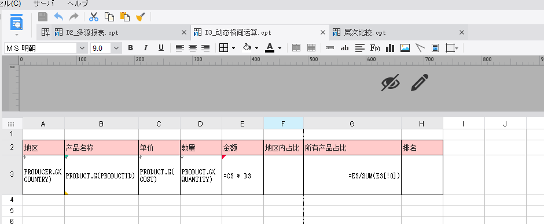Select row 2 header
This screenshot has width=544, height=224.
[x=12, y=147]
